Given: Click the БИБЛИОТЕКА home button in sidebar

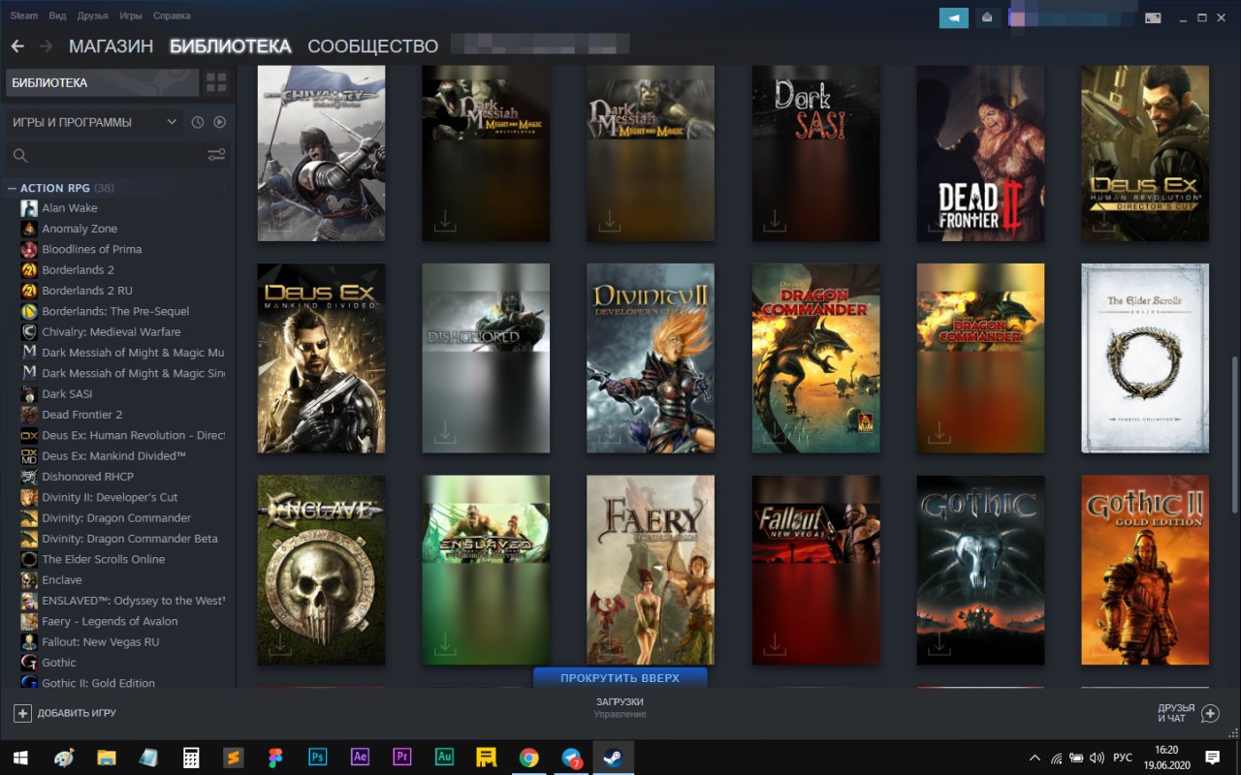Looking at the screenshot, I should point(102,82).
